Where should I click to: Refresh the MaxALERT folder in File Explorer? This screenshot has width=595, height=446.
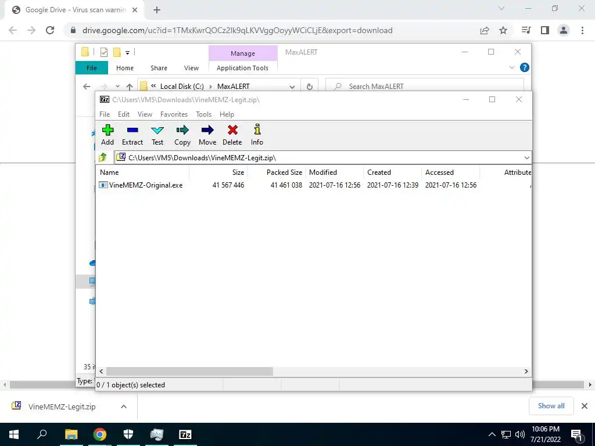coord(310,87)
